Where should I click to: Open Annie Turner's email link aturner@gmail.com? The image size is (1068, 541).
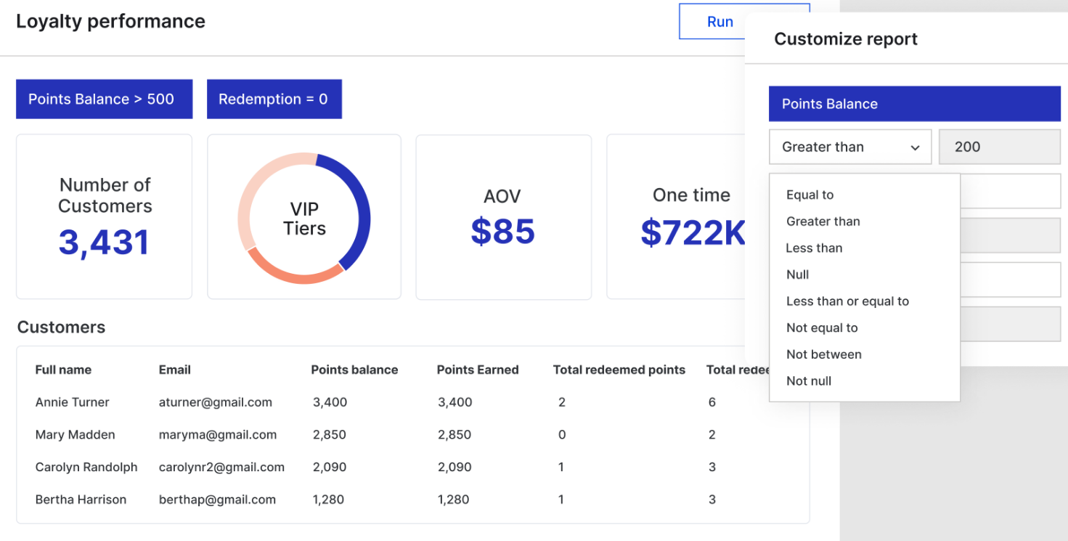click(215, 402)
